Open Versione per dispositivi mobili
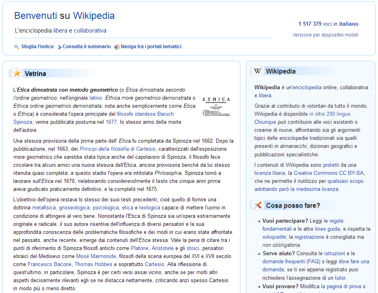The width and height of the screenshot is (378, 293). point(325,35)
